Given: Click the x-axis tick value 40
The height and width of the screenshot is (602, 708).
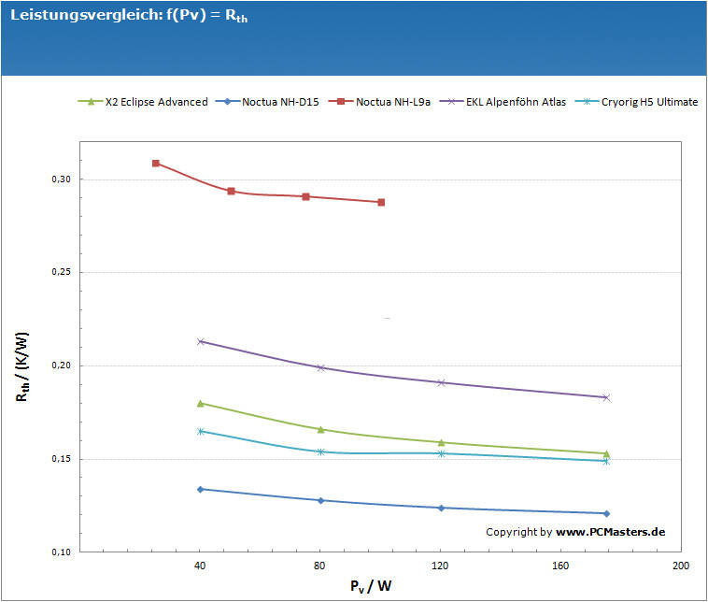Looking at the screenshot, I should point(200,566).
